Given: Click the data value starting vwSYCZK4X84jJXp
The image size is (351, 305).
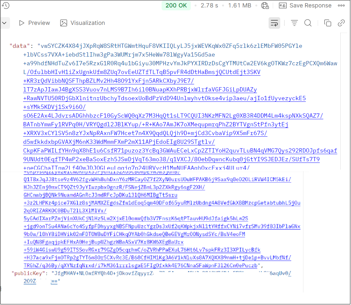Looking at the screenshot, I should point(170,46).
